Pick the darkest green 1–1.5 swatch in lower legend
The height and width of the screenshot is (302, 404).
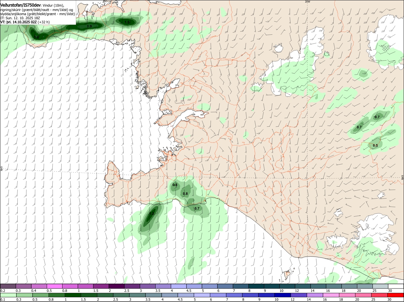point(73,295)
